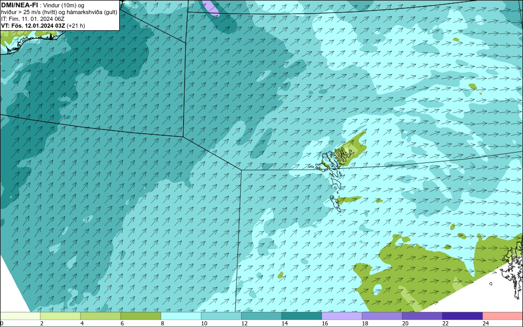
Task: Click the 'VT: Fös. 12.01.2024 03Z' valid time
Action: [33, 26]
